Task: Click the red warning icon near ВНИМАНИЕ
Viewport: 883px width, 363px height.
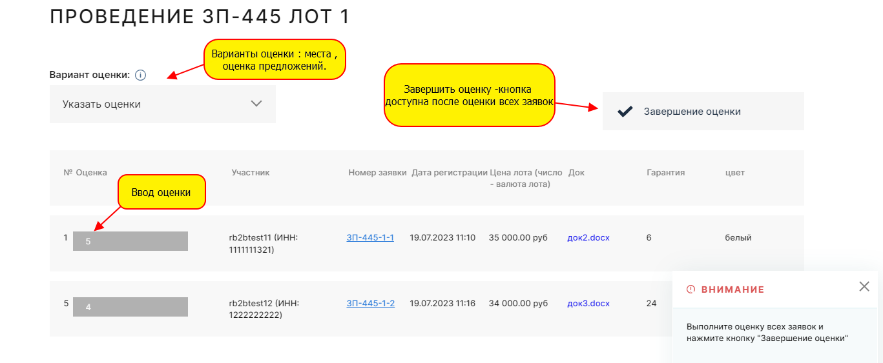Action: click(691, 289)
